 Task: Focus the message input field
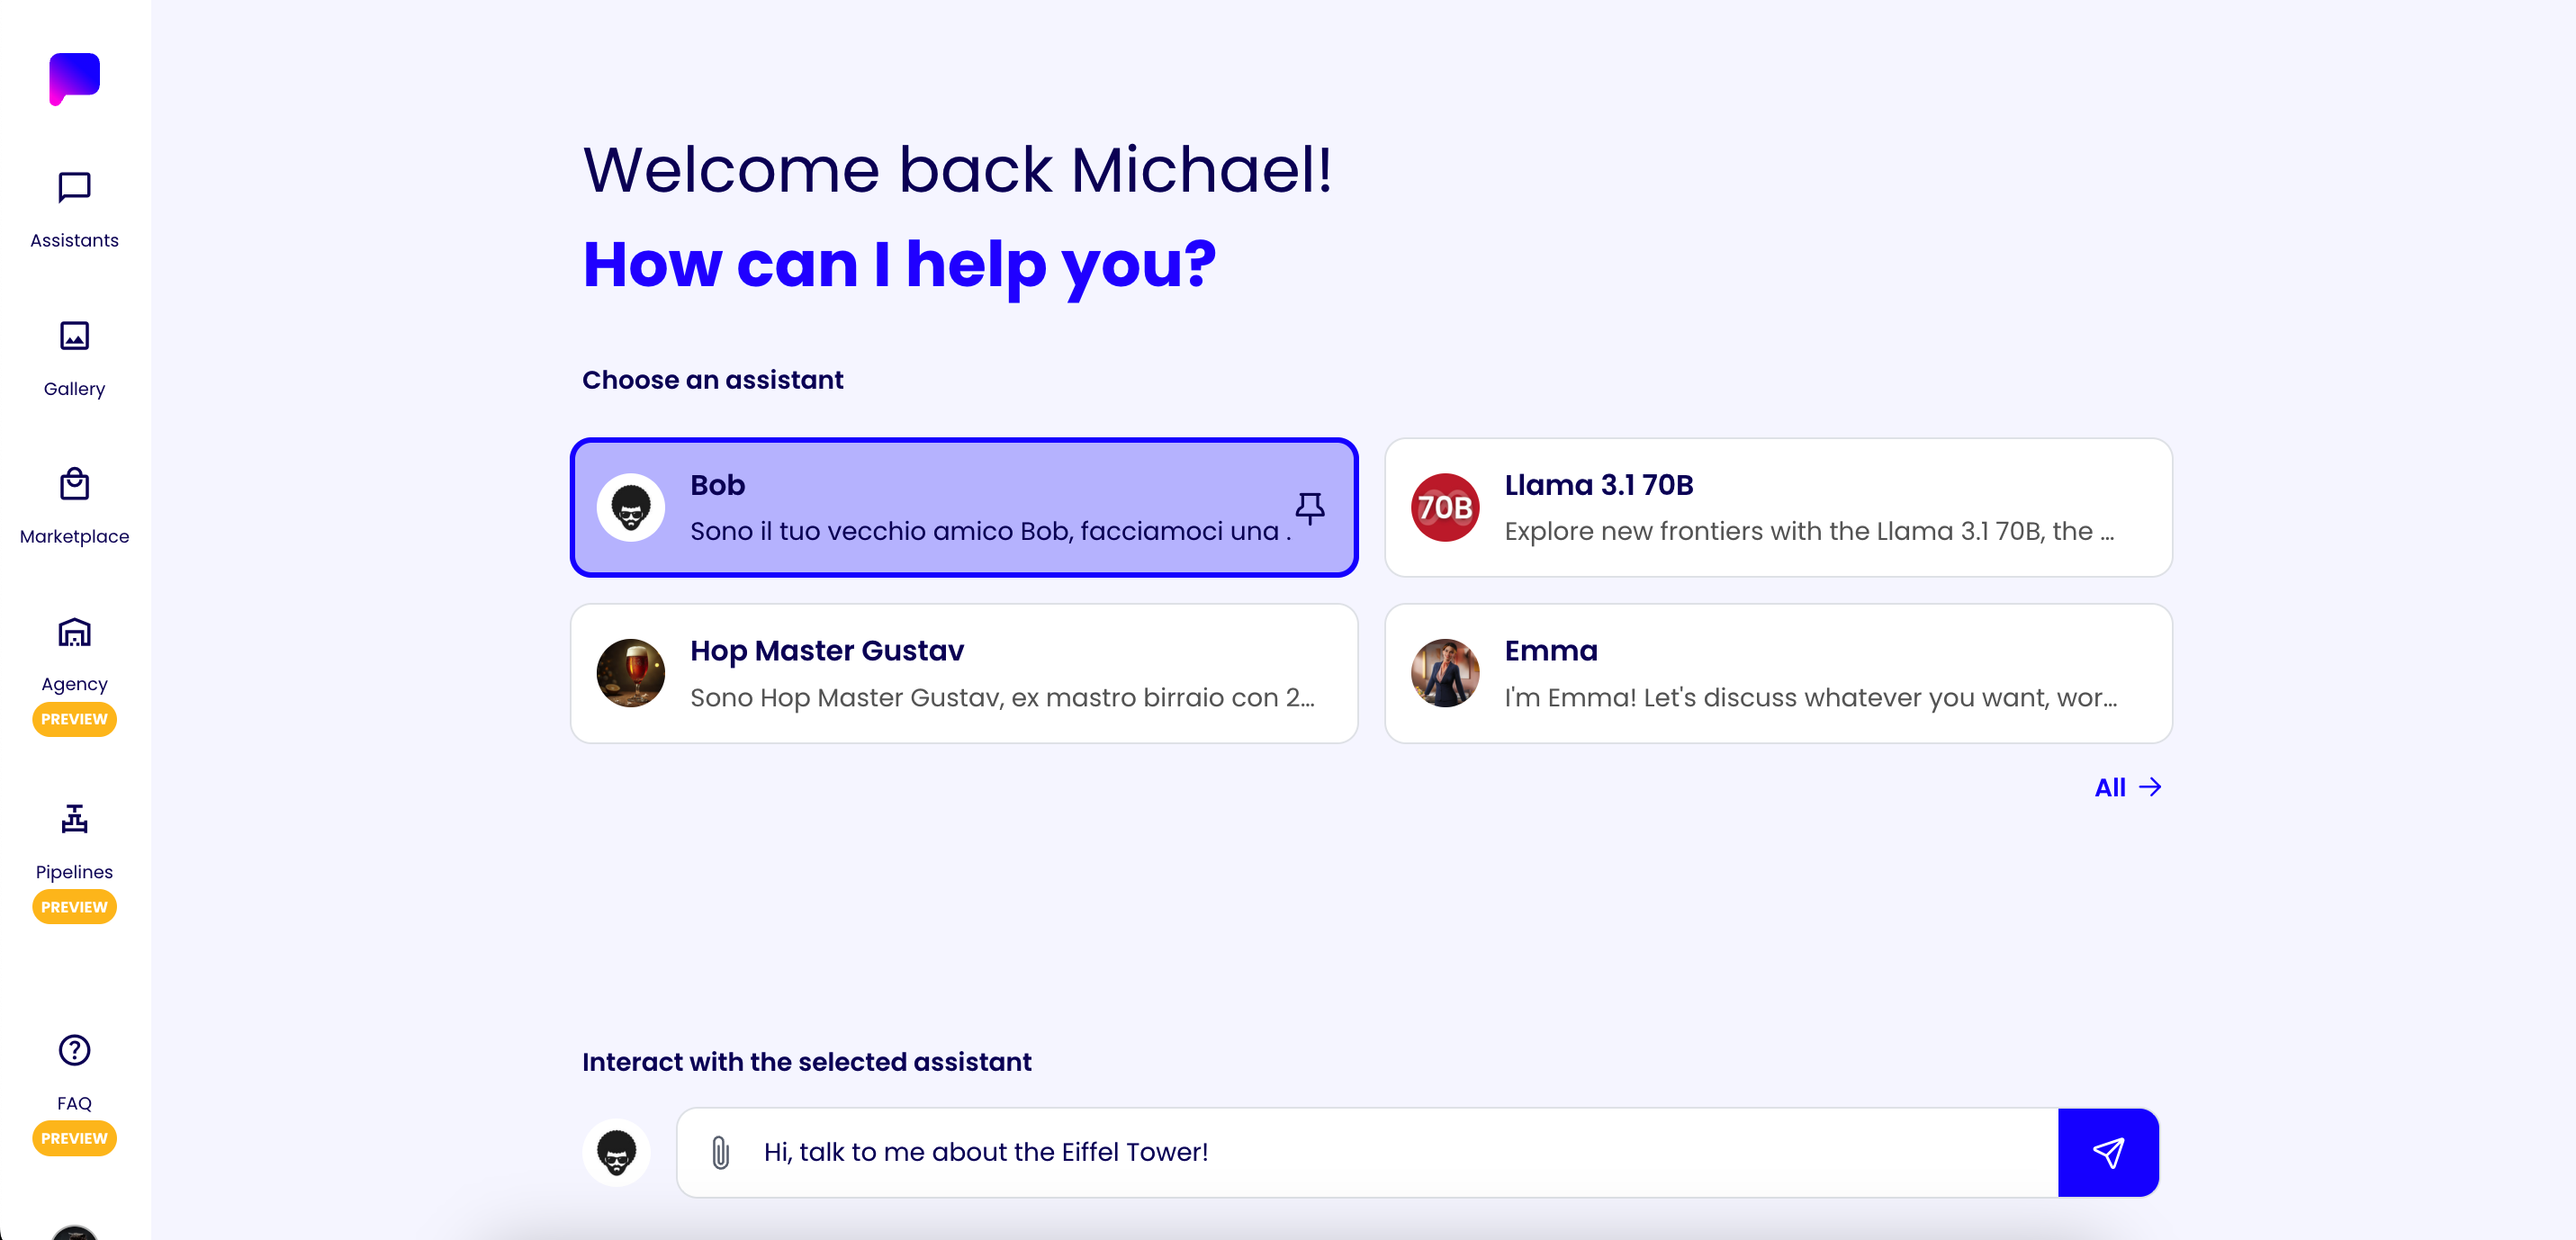click(x=1367, y=1152)
